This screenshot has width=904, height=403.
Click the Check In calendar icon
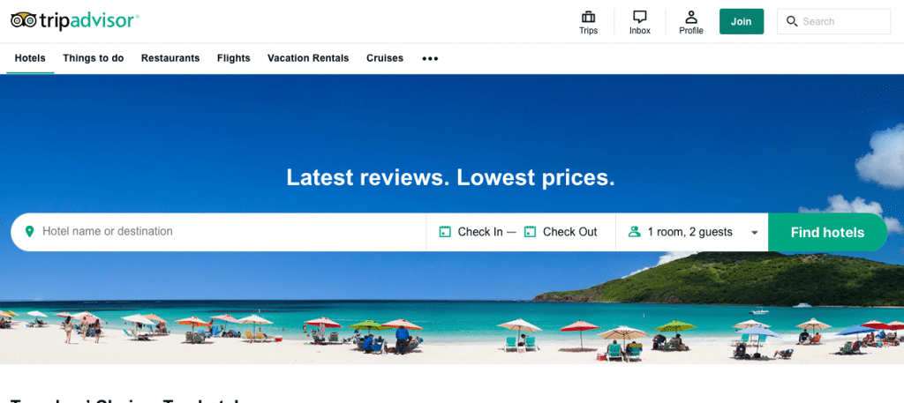(445, 232)
